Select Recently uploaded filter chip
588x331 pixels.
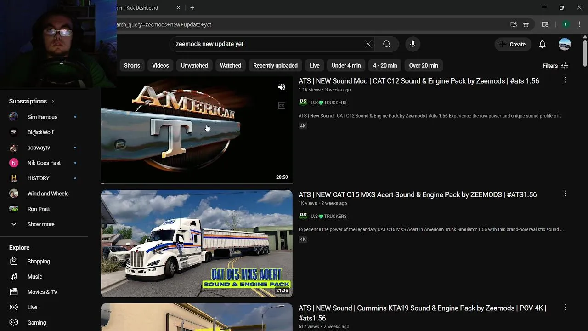pyautogui.click(x=275, y=65)
